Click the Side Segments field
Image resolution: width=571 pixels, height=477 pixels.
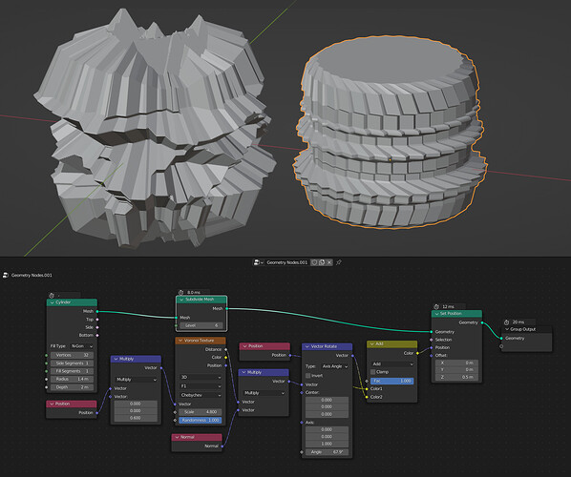coord(73,363)
